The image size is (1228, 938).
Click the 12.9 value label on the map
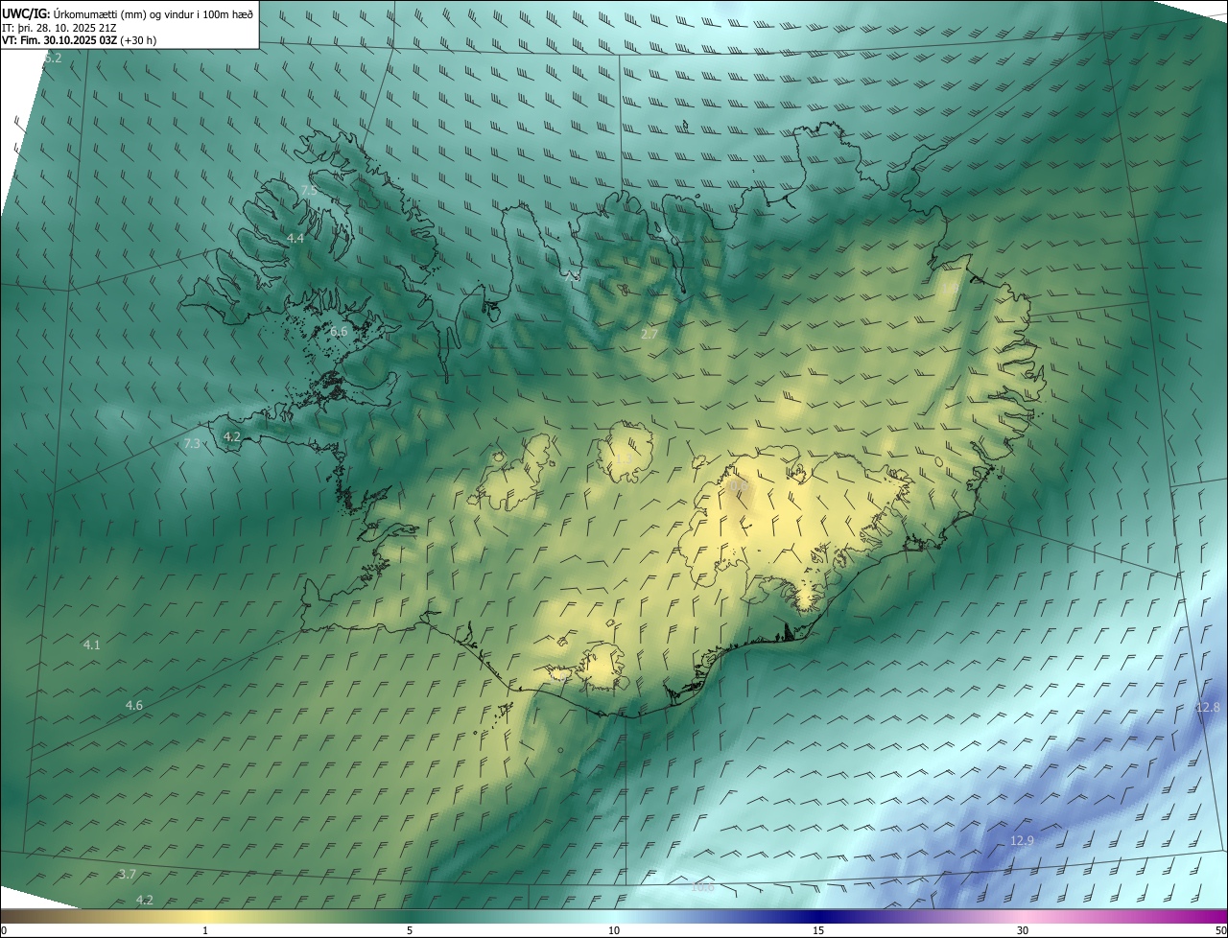click(1023, 841)
